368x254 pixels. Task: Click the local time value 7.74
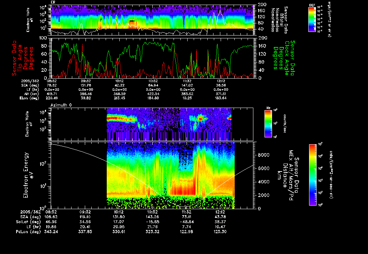(x=187, y=227)
